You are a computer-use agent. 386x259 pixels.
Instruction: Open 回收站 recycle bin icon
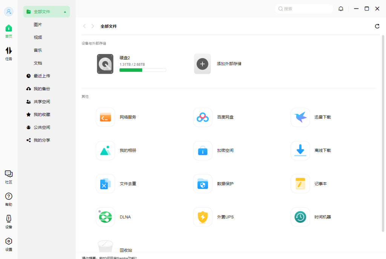click(106, 246)
